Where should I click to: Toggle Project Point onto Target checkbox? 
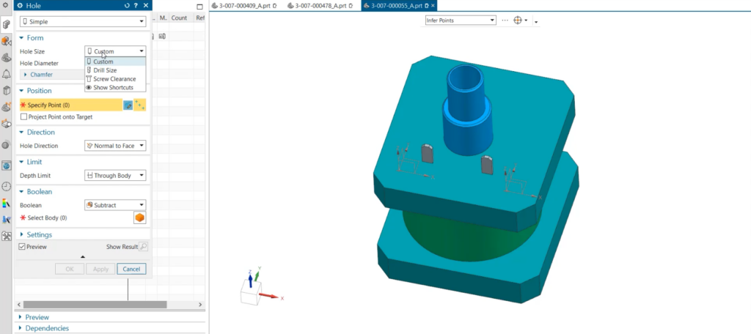24,116
